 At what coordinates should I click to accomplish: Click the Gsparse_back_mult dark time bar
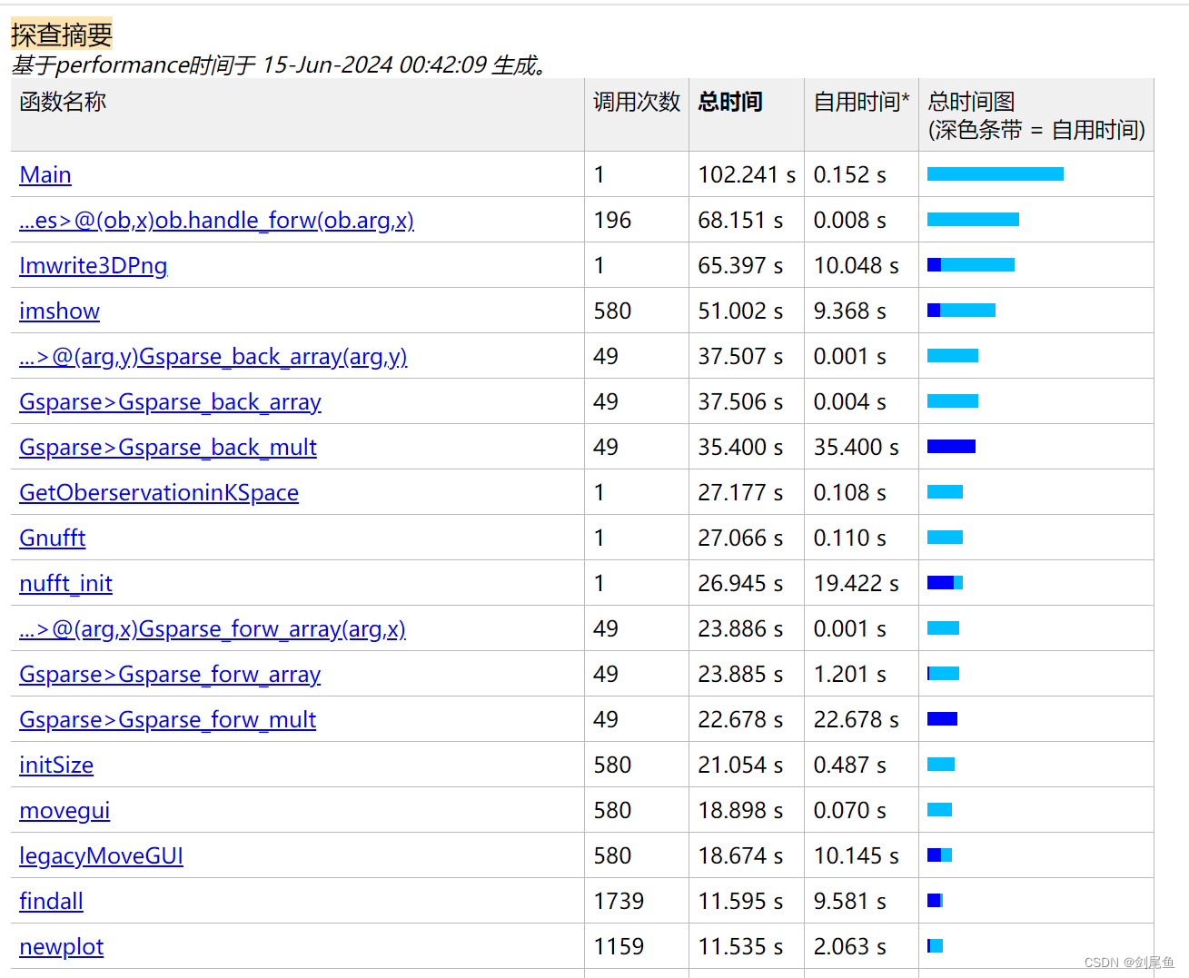[x=951, y=446]
